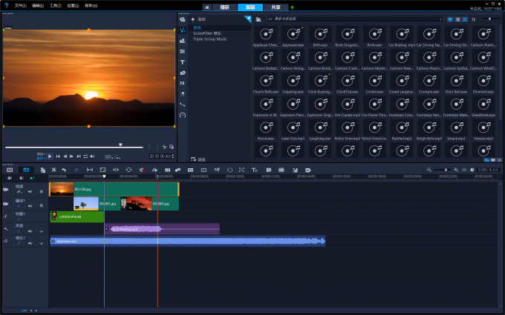
Task: Open the 3D Title Editor icon
Action: 255,170
